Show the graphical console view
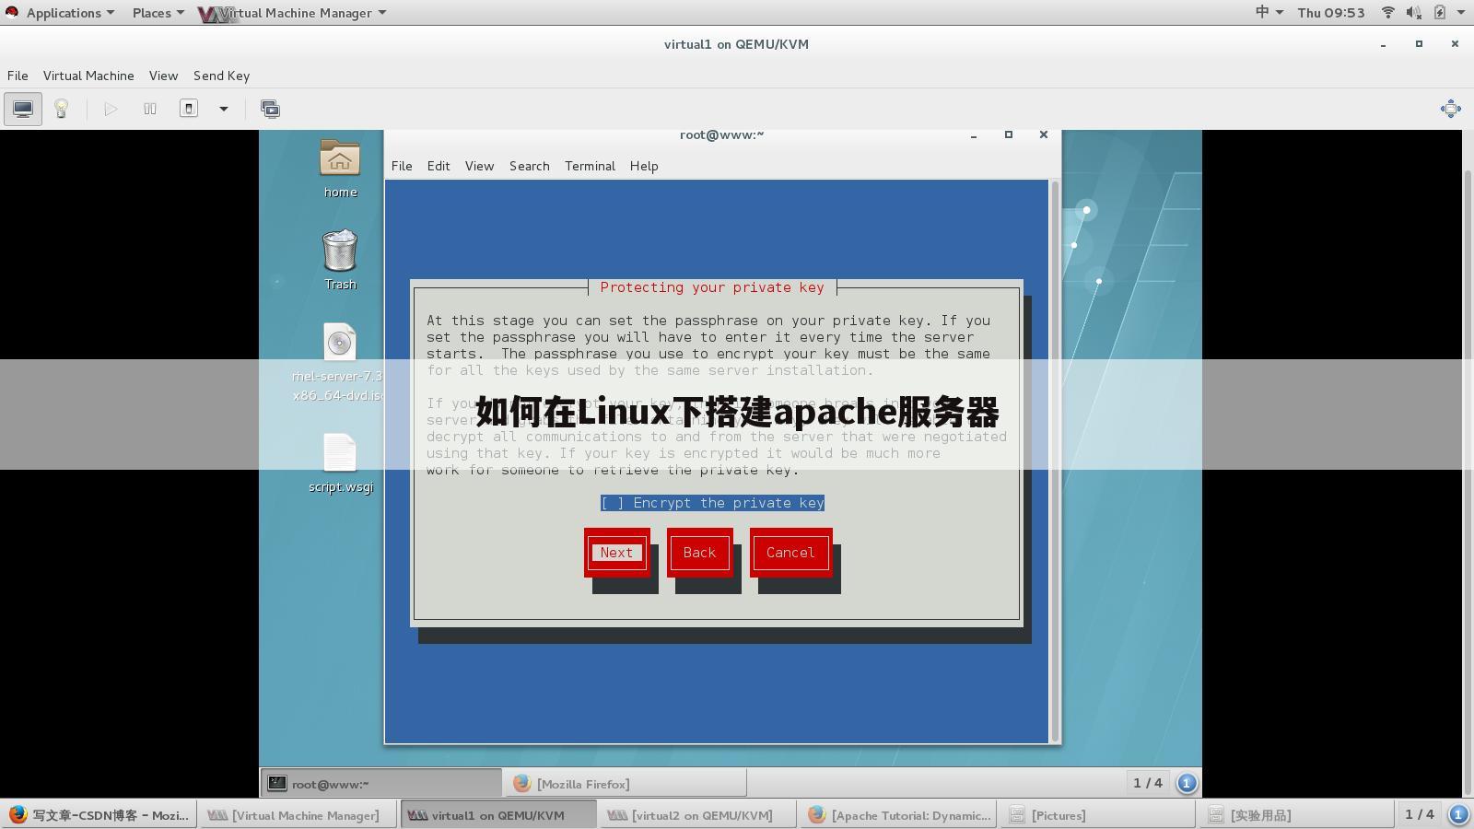 [23, 109]
